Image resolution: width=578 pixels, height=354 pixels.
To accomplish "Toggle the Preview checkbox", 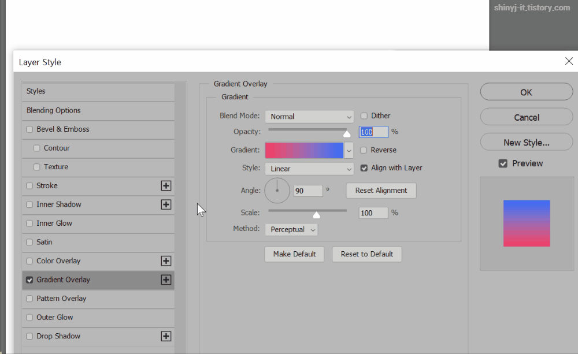I will pos(503,163).
